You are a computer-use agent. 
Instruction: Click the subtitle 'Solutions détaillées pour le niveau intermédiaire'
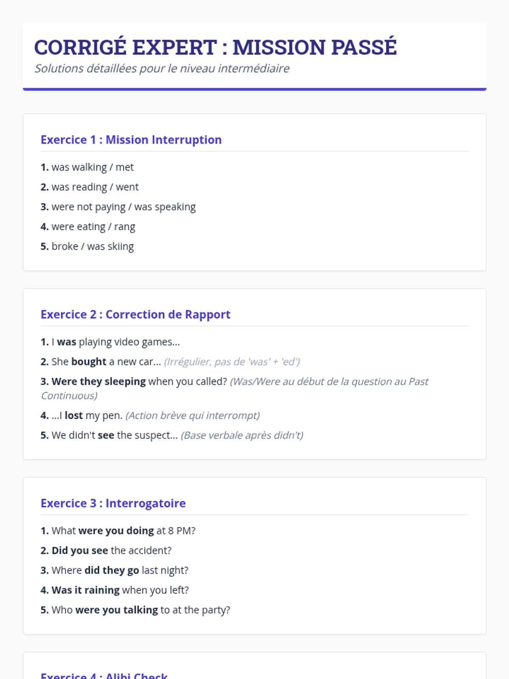[x=162, y=68]
